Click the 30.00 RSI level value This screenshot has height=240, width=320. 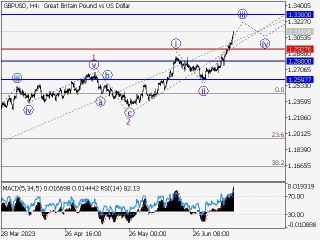click(x=295, y=214)
